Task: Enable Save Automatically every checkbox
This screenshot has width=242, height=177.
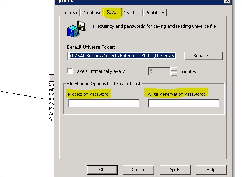Action: pos(70,71)
